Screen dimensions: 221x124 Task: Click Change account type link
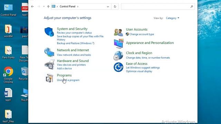[x=142, y=34]
